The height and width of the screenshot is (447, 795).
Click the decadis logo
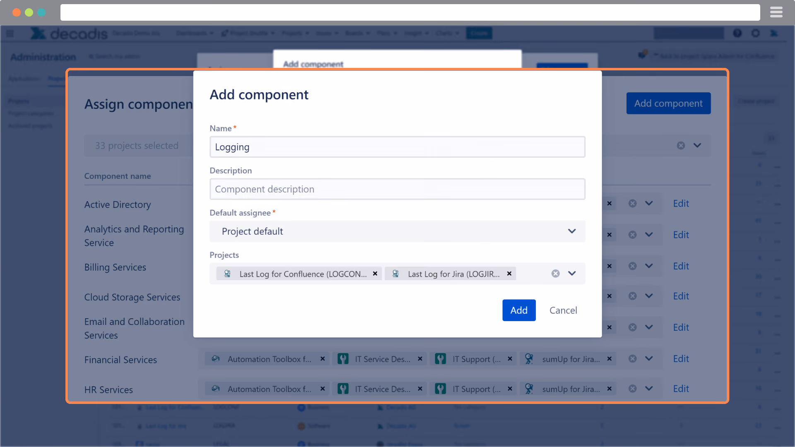(x=69, y=34)
